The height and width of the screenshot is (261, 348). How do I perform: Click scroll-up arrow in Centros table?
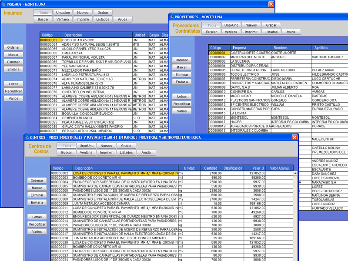tap(295, 173)
